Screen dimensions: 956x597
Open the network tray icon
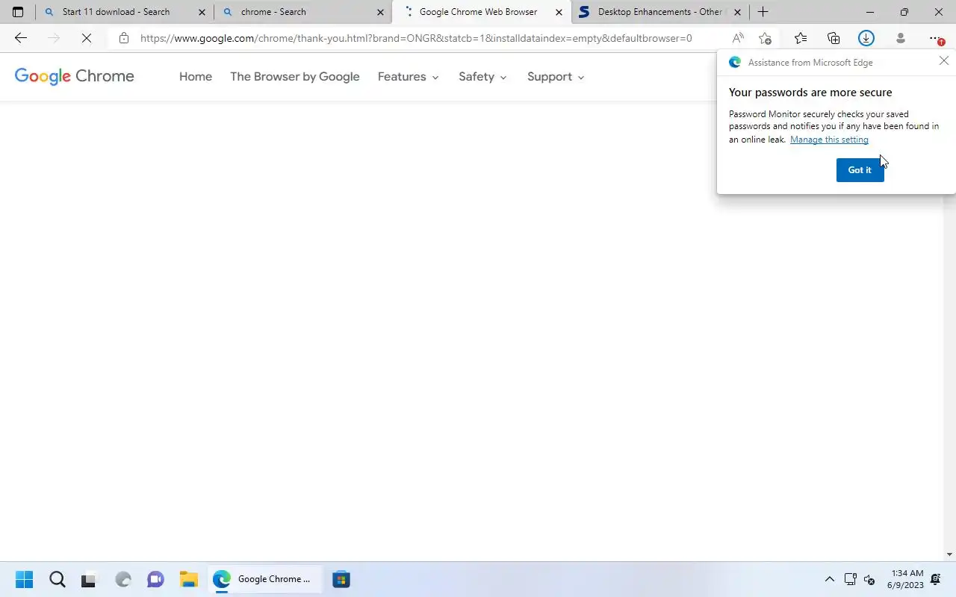[x=850, y=579]
